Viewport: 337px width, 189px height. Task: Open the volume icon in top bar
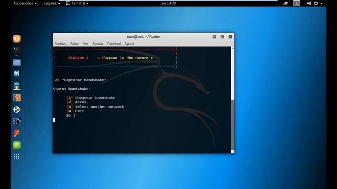pyautogui.click(x=309, y=3)
